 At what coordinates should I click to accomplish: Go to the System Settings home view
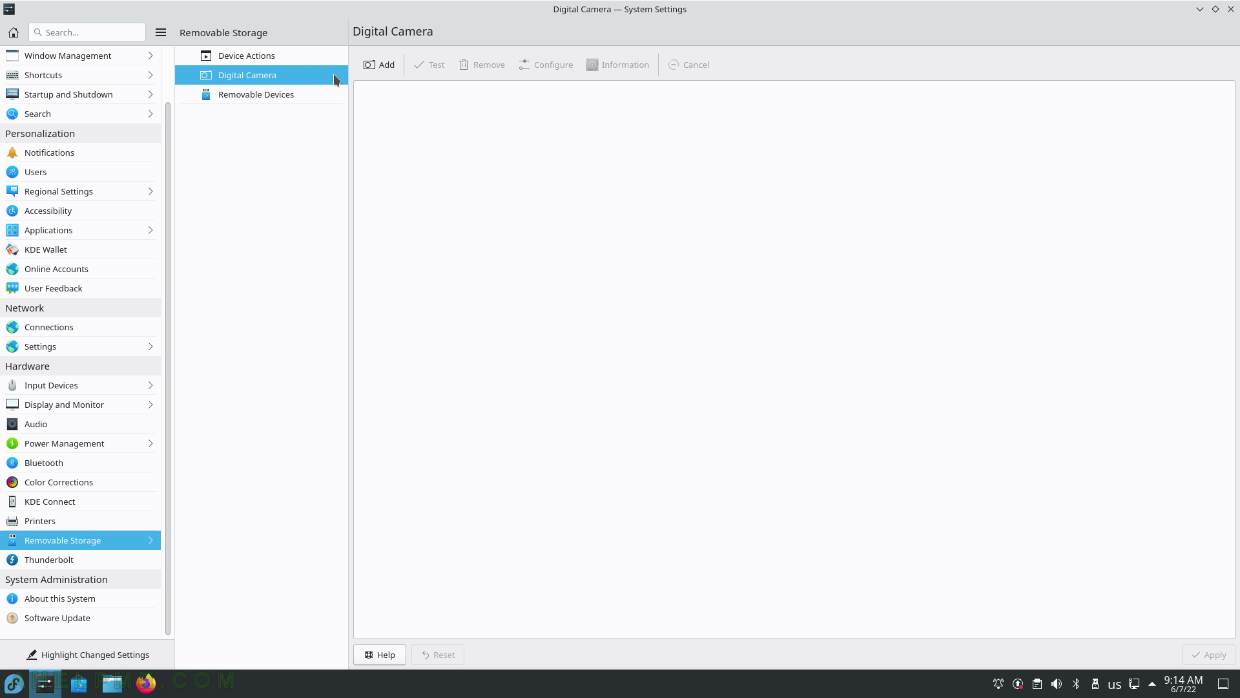(13, 32)
